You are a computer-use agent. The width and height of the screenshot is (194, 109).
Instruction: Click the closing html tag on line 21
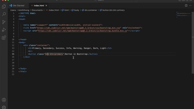(22, 71)
